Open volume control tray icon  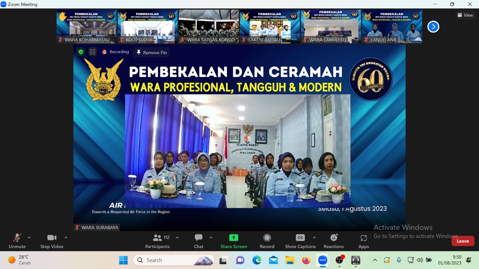coord(420,260)
